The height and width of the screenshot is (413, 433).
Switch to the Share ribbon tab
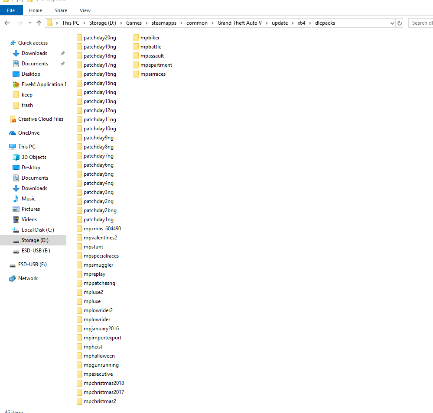tap(61, 10)
